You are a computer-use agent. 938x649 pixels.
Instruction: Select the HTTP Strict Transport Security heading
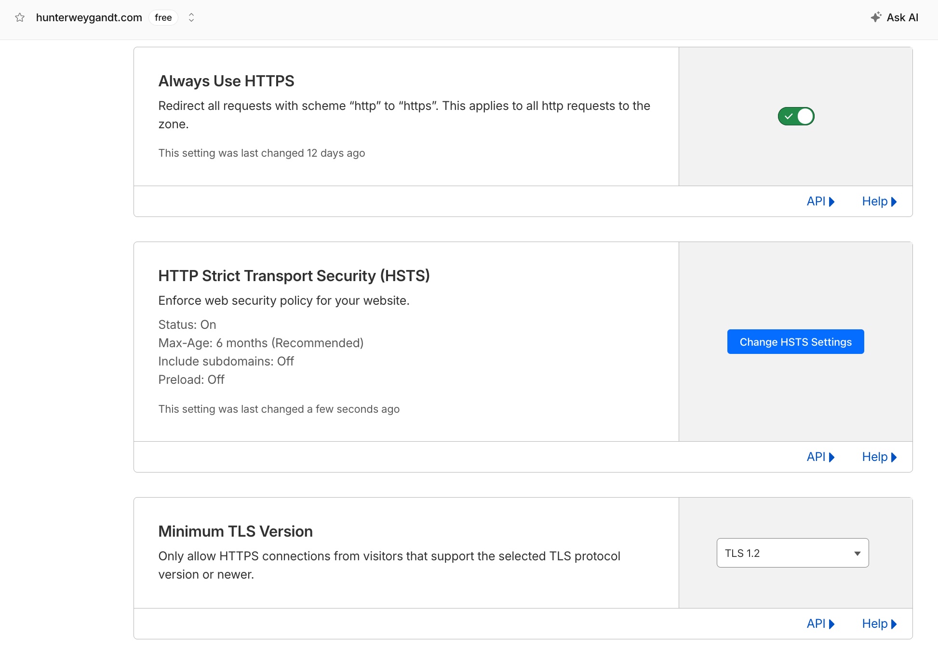tap(294, 276)
